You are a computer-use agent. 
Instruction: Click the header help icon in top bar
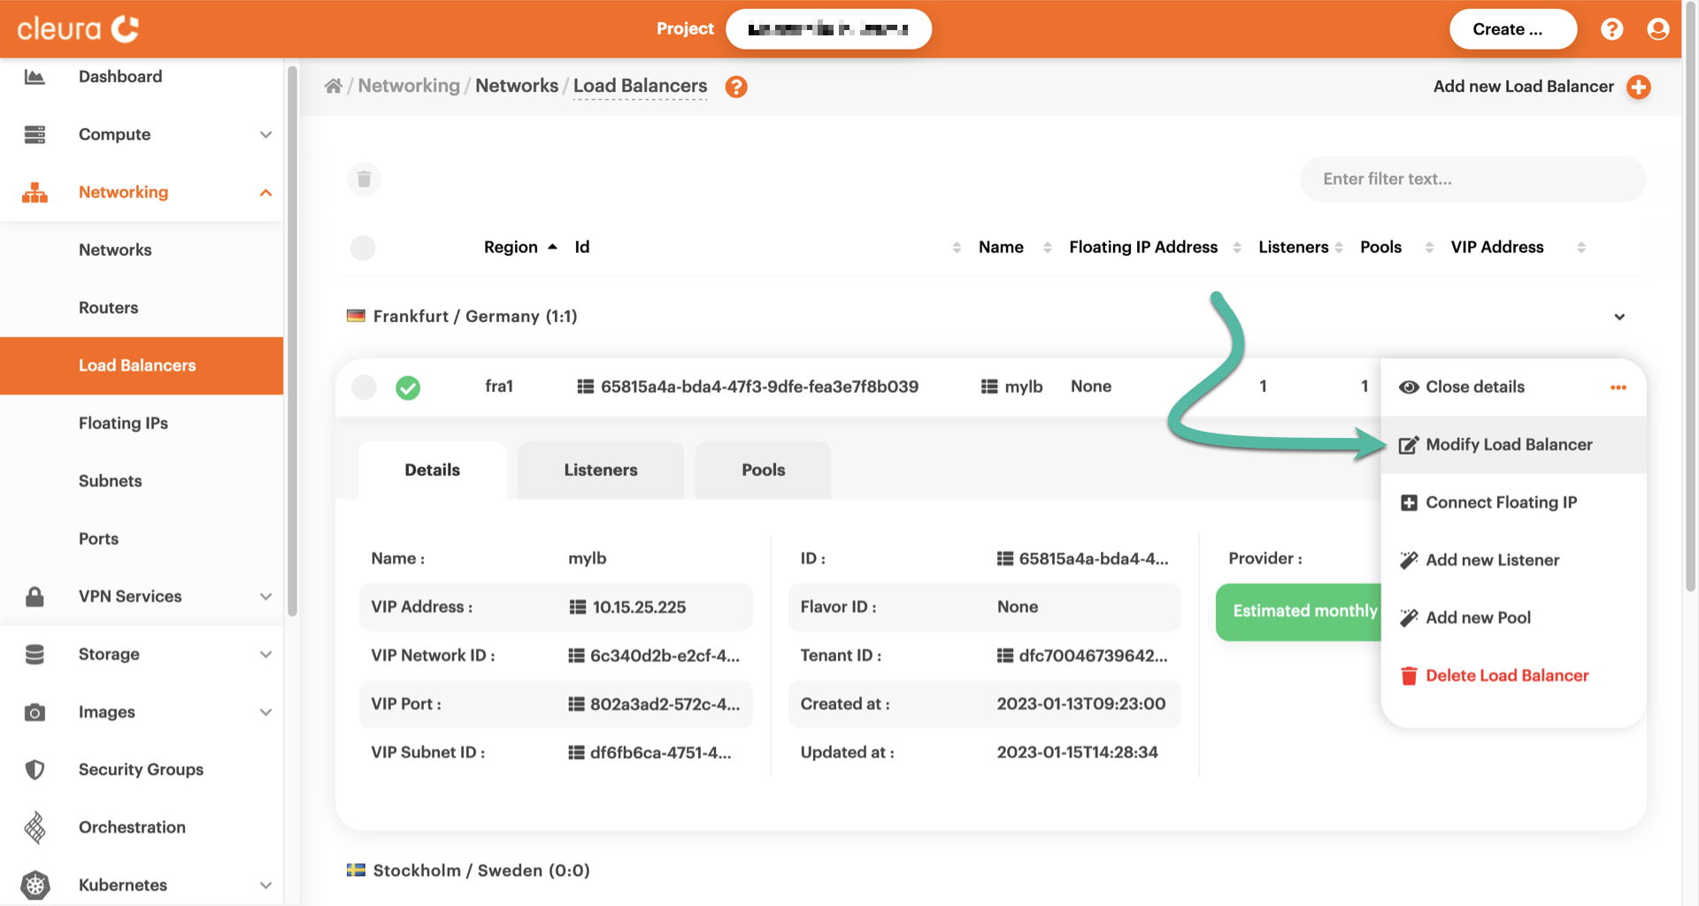pyautogui.click(x=1611, y=29)
